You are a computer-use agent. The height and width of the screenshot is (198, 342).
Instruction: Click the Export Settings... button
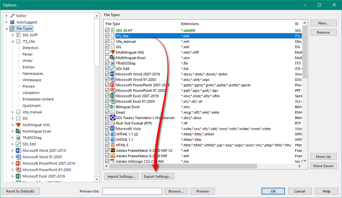pyautogui.click(x=158, y=177)
